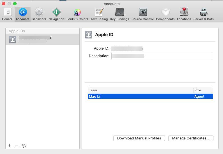
Task: Click the Agent role cell
Action: pos(199,97)
